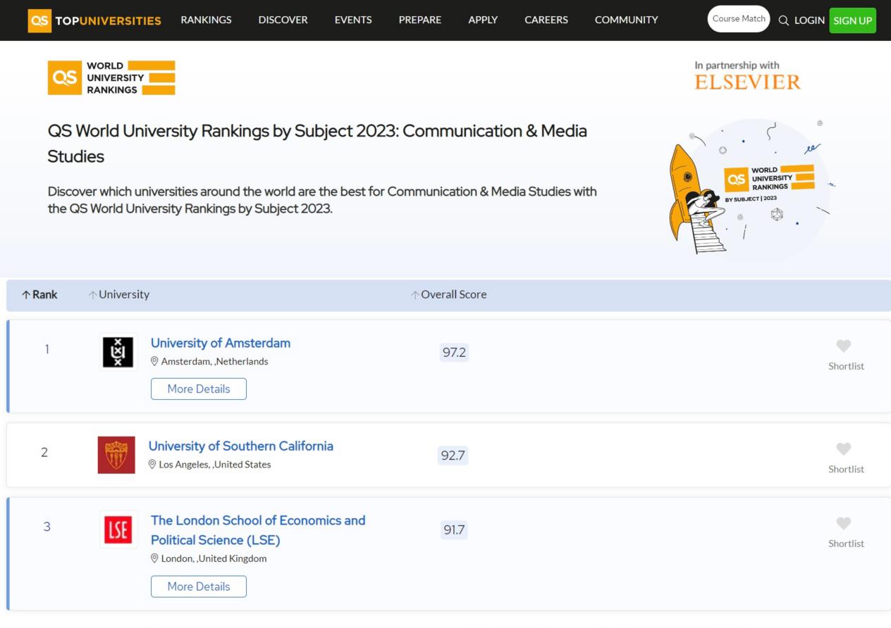Click University of Amsterdam crest logo
This screenshot has height=628, width=891.
pyautogui.click(x=117, y=351)
